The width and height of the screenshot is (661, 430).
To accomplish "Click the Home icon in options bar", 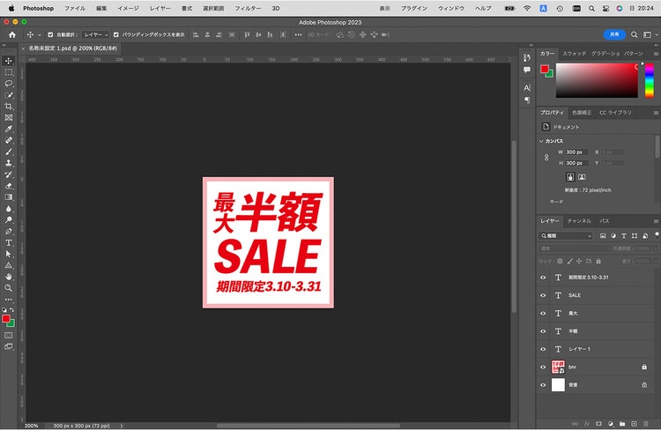I will point(12,35).
